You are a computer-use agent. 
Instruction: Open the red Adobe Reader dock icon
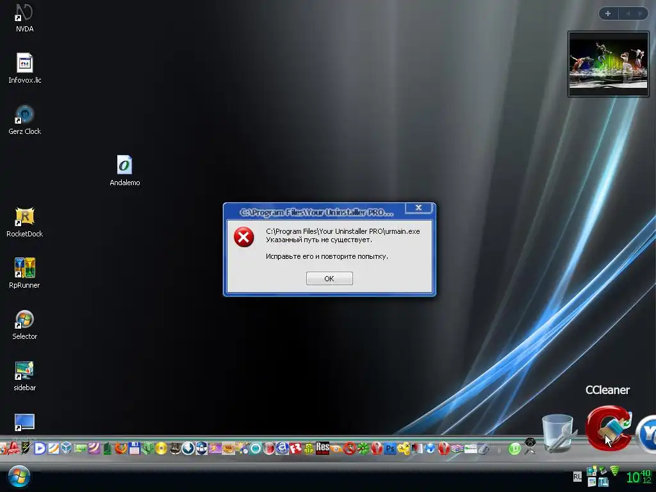click(13, 448)
